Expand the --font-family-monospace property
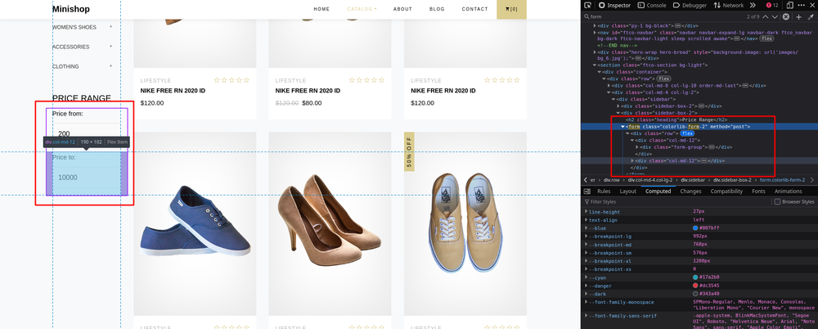The image size is (818, 329). tap(586, 302)
